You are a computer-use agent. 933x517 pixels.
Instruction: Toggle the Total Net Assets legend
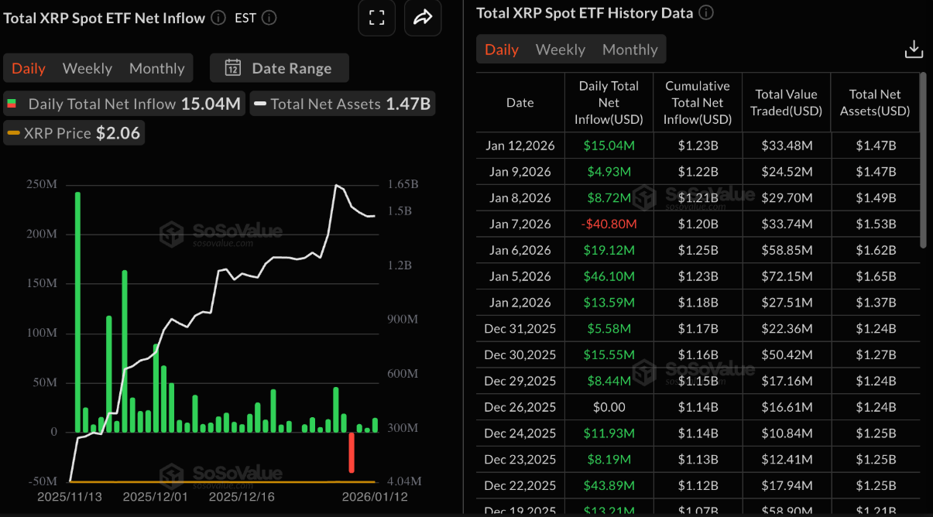342,103
